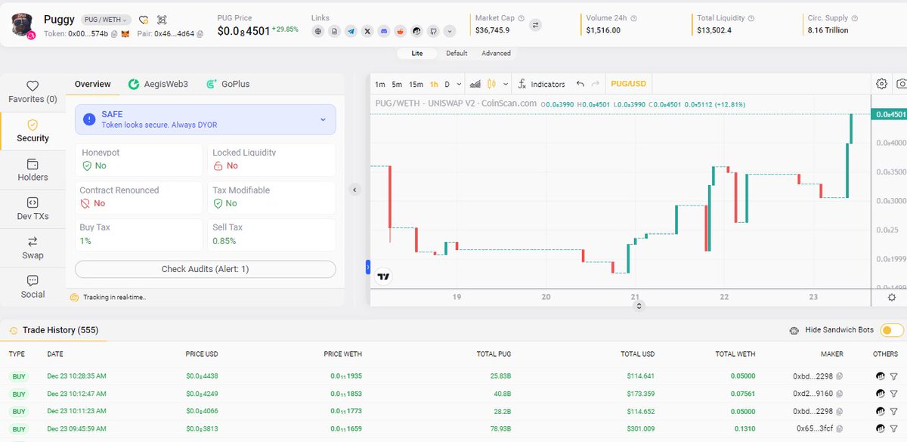Click the Trade History (555) heading
This screenshot has height=442, width=907.
point(60,330)
